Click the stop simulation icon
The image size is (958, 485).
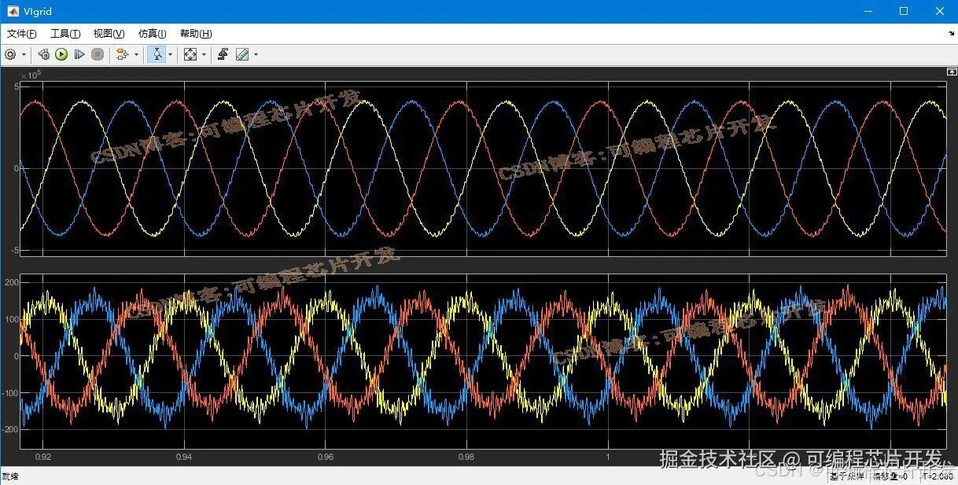point(98,54)
